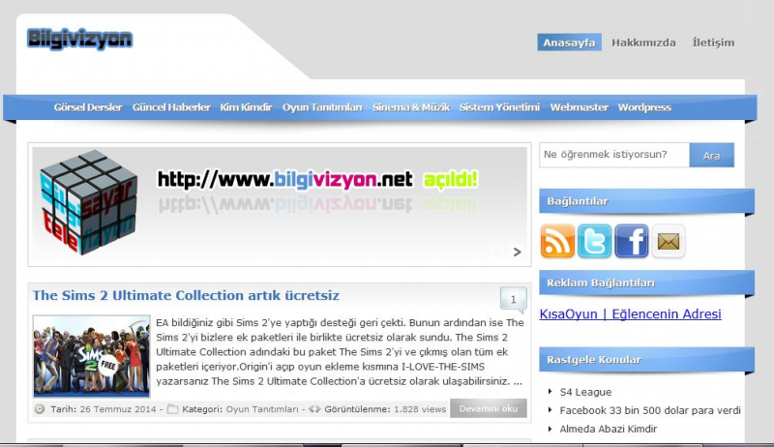Open Sinema & Müzik category
This screenshot has width=774, height=447.
(x=411, y=107)
